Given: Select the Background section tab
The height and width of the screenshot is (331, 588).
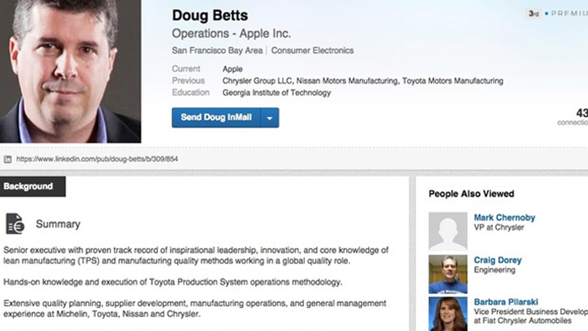Looking at the screenshot, I should (x=28, y=186).
